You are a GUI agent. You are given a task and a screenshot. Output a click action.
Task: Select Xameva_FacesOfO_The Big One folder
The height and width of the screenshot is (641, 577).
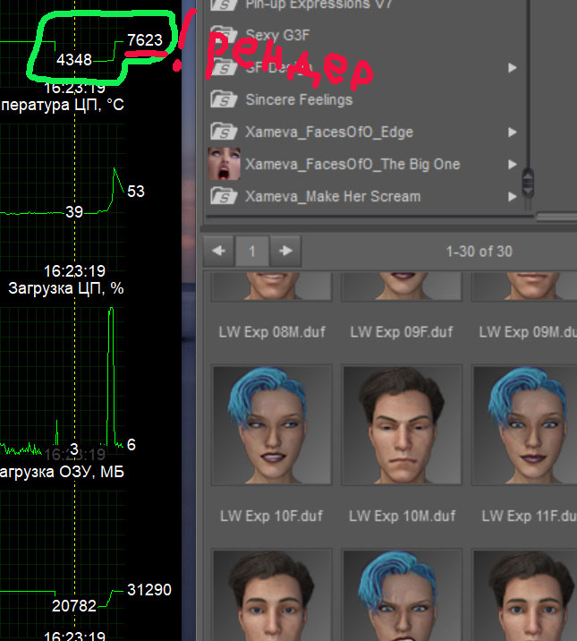(352, 165)
